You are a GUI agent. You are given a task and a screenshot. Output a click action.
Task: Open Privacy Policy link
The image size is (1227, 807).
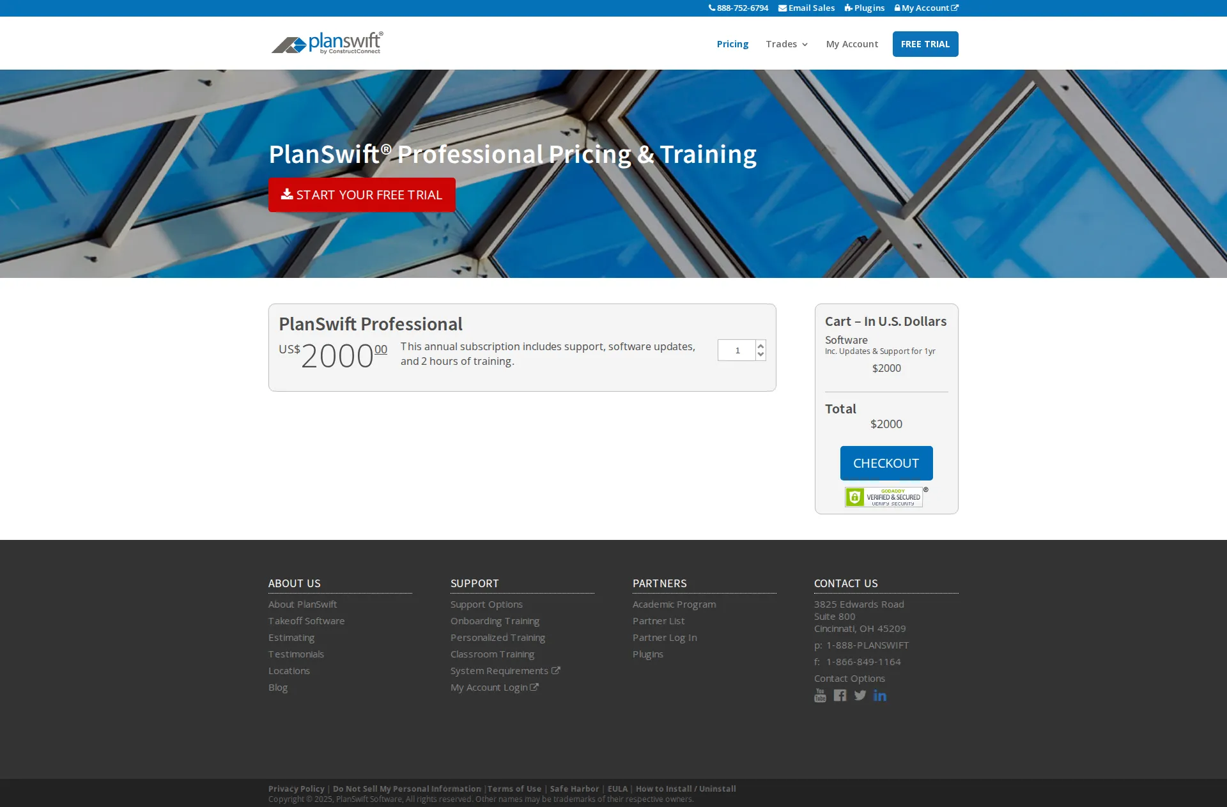pos(297,789)
